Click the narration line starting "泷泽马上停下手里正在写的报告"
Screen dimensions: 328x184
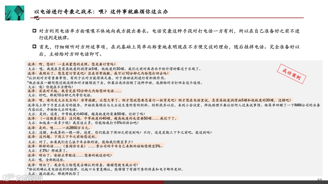click(x=174, y=105)
